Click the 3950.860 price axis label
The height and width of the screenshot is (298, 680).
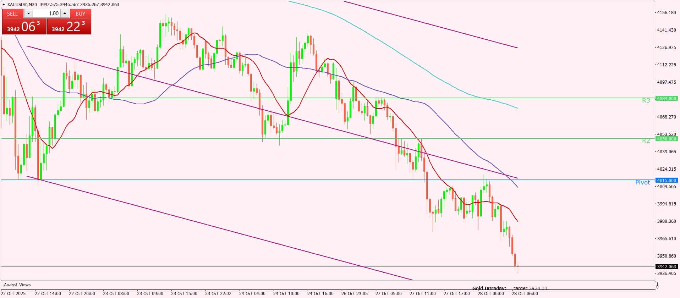pos(667,256)
